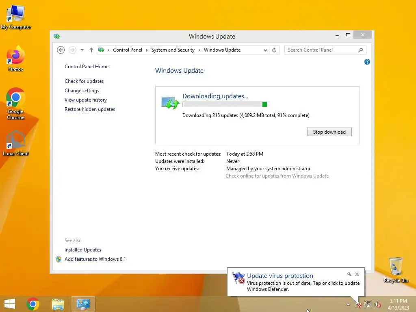Viewport: 416px width, 312px height.
Task: Open Installed Updates link
Action: pos(83,250)
